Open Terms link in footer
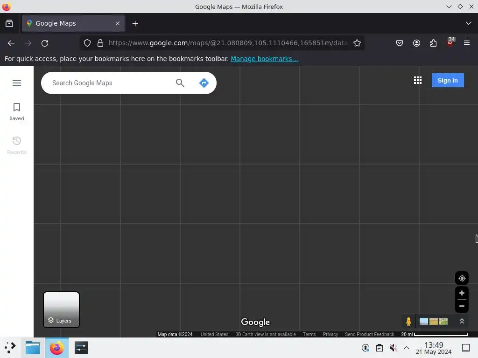Viewport: 478px width, 358px height. [x=309, y=334]
